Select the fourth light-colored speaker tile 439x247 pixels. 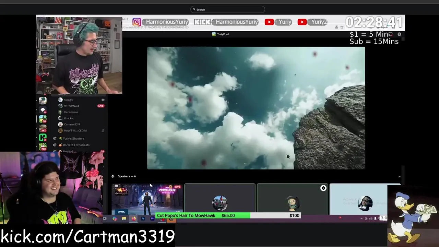click(358, 199)
